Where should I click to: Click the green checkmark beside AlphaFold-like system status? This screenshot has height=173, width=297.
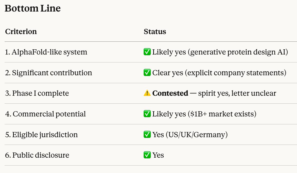[x=147, y=52]
